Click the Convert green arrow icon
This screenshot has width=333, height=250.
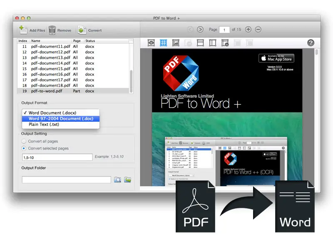click(x=82, y=30)
